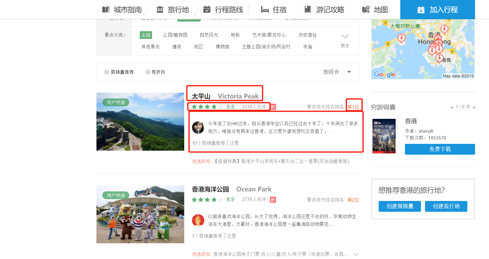Select the topmost map pin above 香港 label
The image size is (489, 259).
(444, 29)
